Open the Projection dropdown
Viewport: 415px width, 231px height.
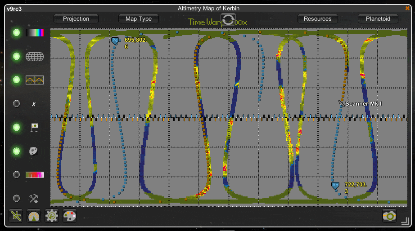pyautogui.click(x=76, y=19)
